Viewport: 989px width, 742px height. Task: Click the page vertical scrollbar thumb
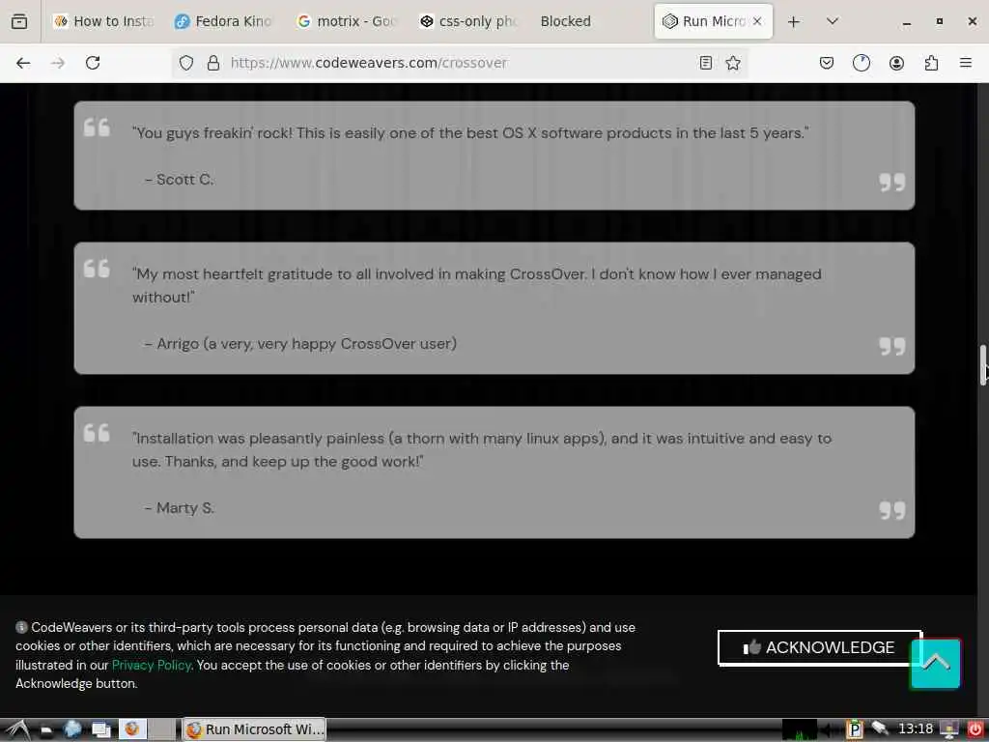982,364
